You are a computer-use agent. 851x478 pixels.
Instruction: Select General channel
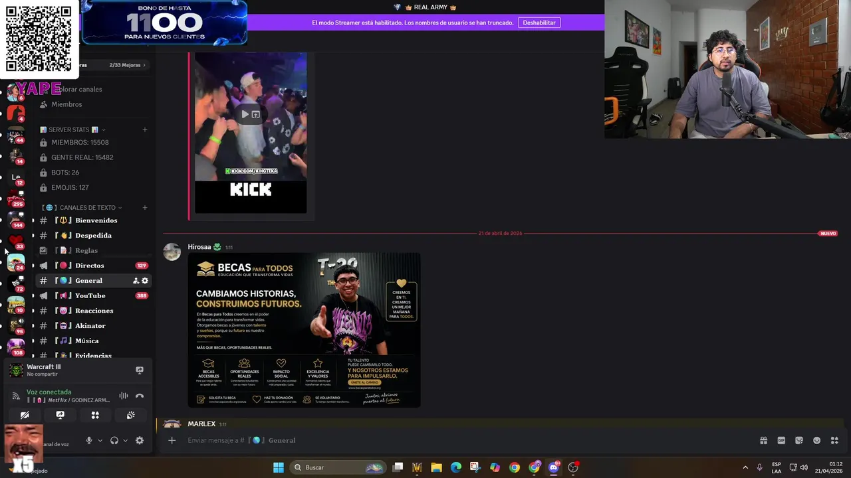(x=94, y=281)
